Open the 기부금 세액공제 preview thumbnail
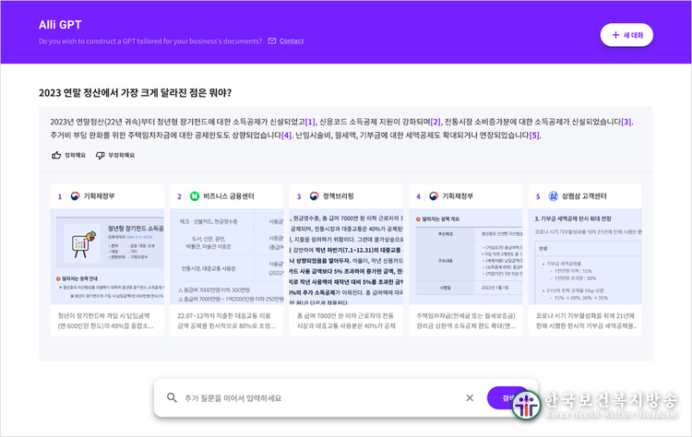 coord(585,256)
